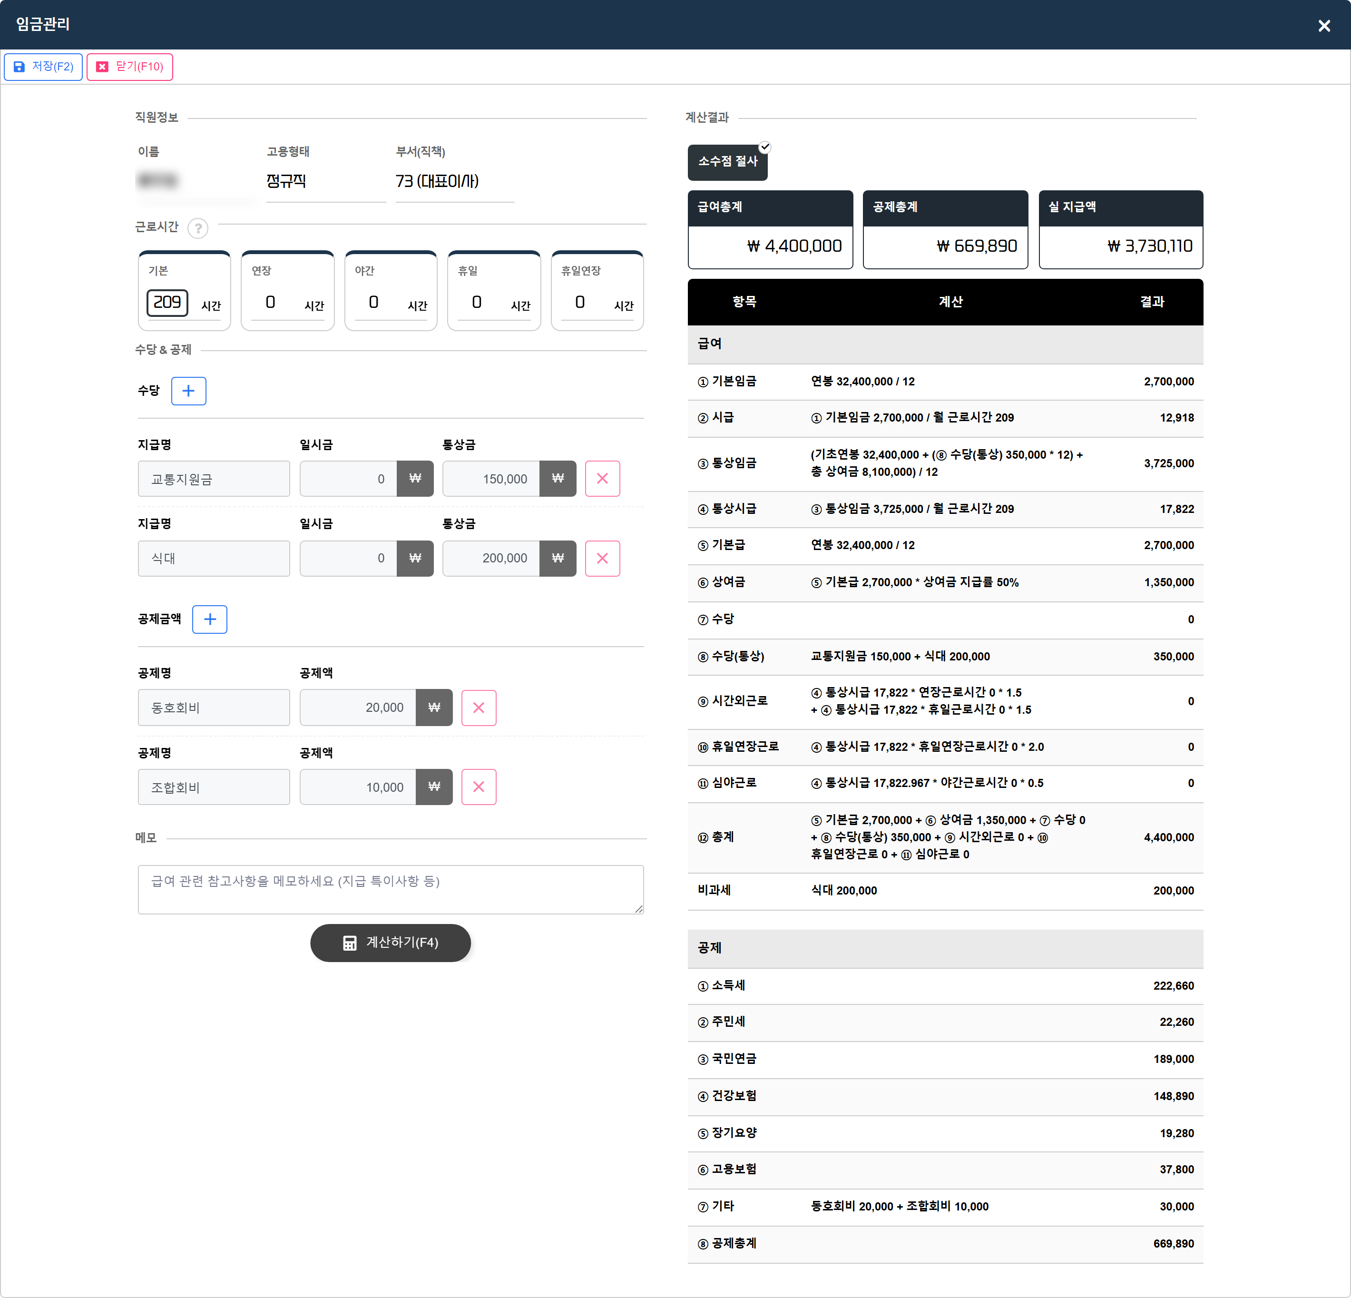Click the 동호회비 deduction name field
The height and width of the screenshot is (1298, 1351).
click(214, 707)
